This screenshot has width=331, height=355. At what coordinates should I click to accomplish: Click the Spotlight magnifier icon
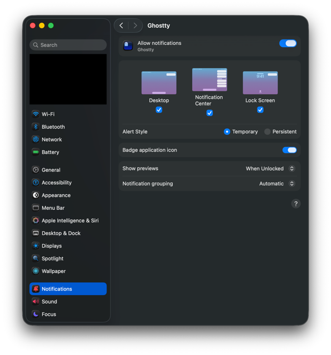(x=36, y=258)
